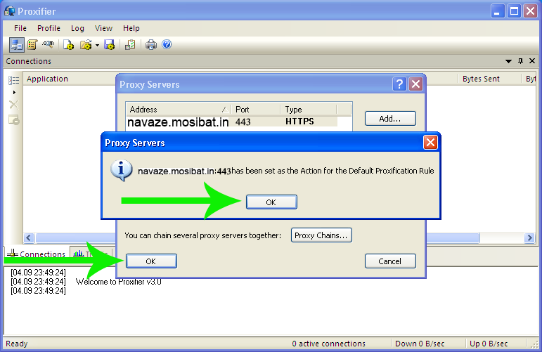Viewport: 542px width, 352px height.
Task: Click the Welcome to Proxifier v3.0 log line
Action: pyautogui.click(x=119, y=282)
